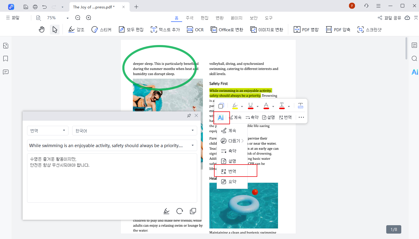
Task: Select the Hand tool in the toolbar
Action: pos(41,29)
